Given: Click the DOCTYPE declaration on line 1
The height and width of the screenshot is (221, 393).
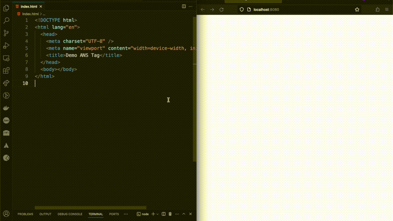Looking at the screenshot, I should click(56, 20).
